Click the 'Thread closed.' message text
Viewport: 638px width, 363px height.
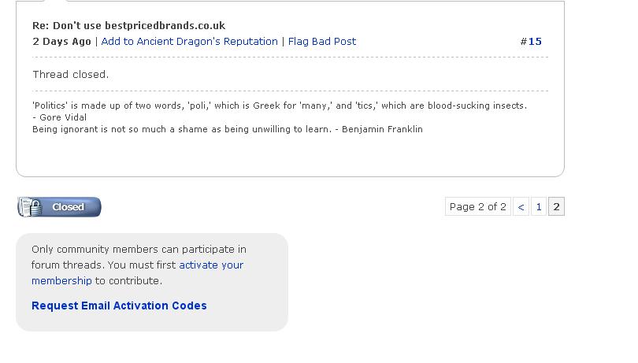[70, 75]
